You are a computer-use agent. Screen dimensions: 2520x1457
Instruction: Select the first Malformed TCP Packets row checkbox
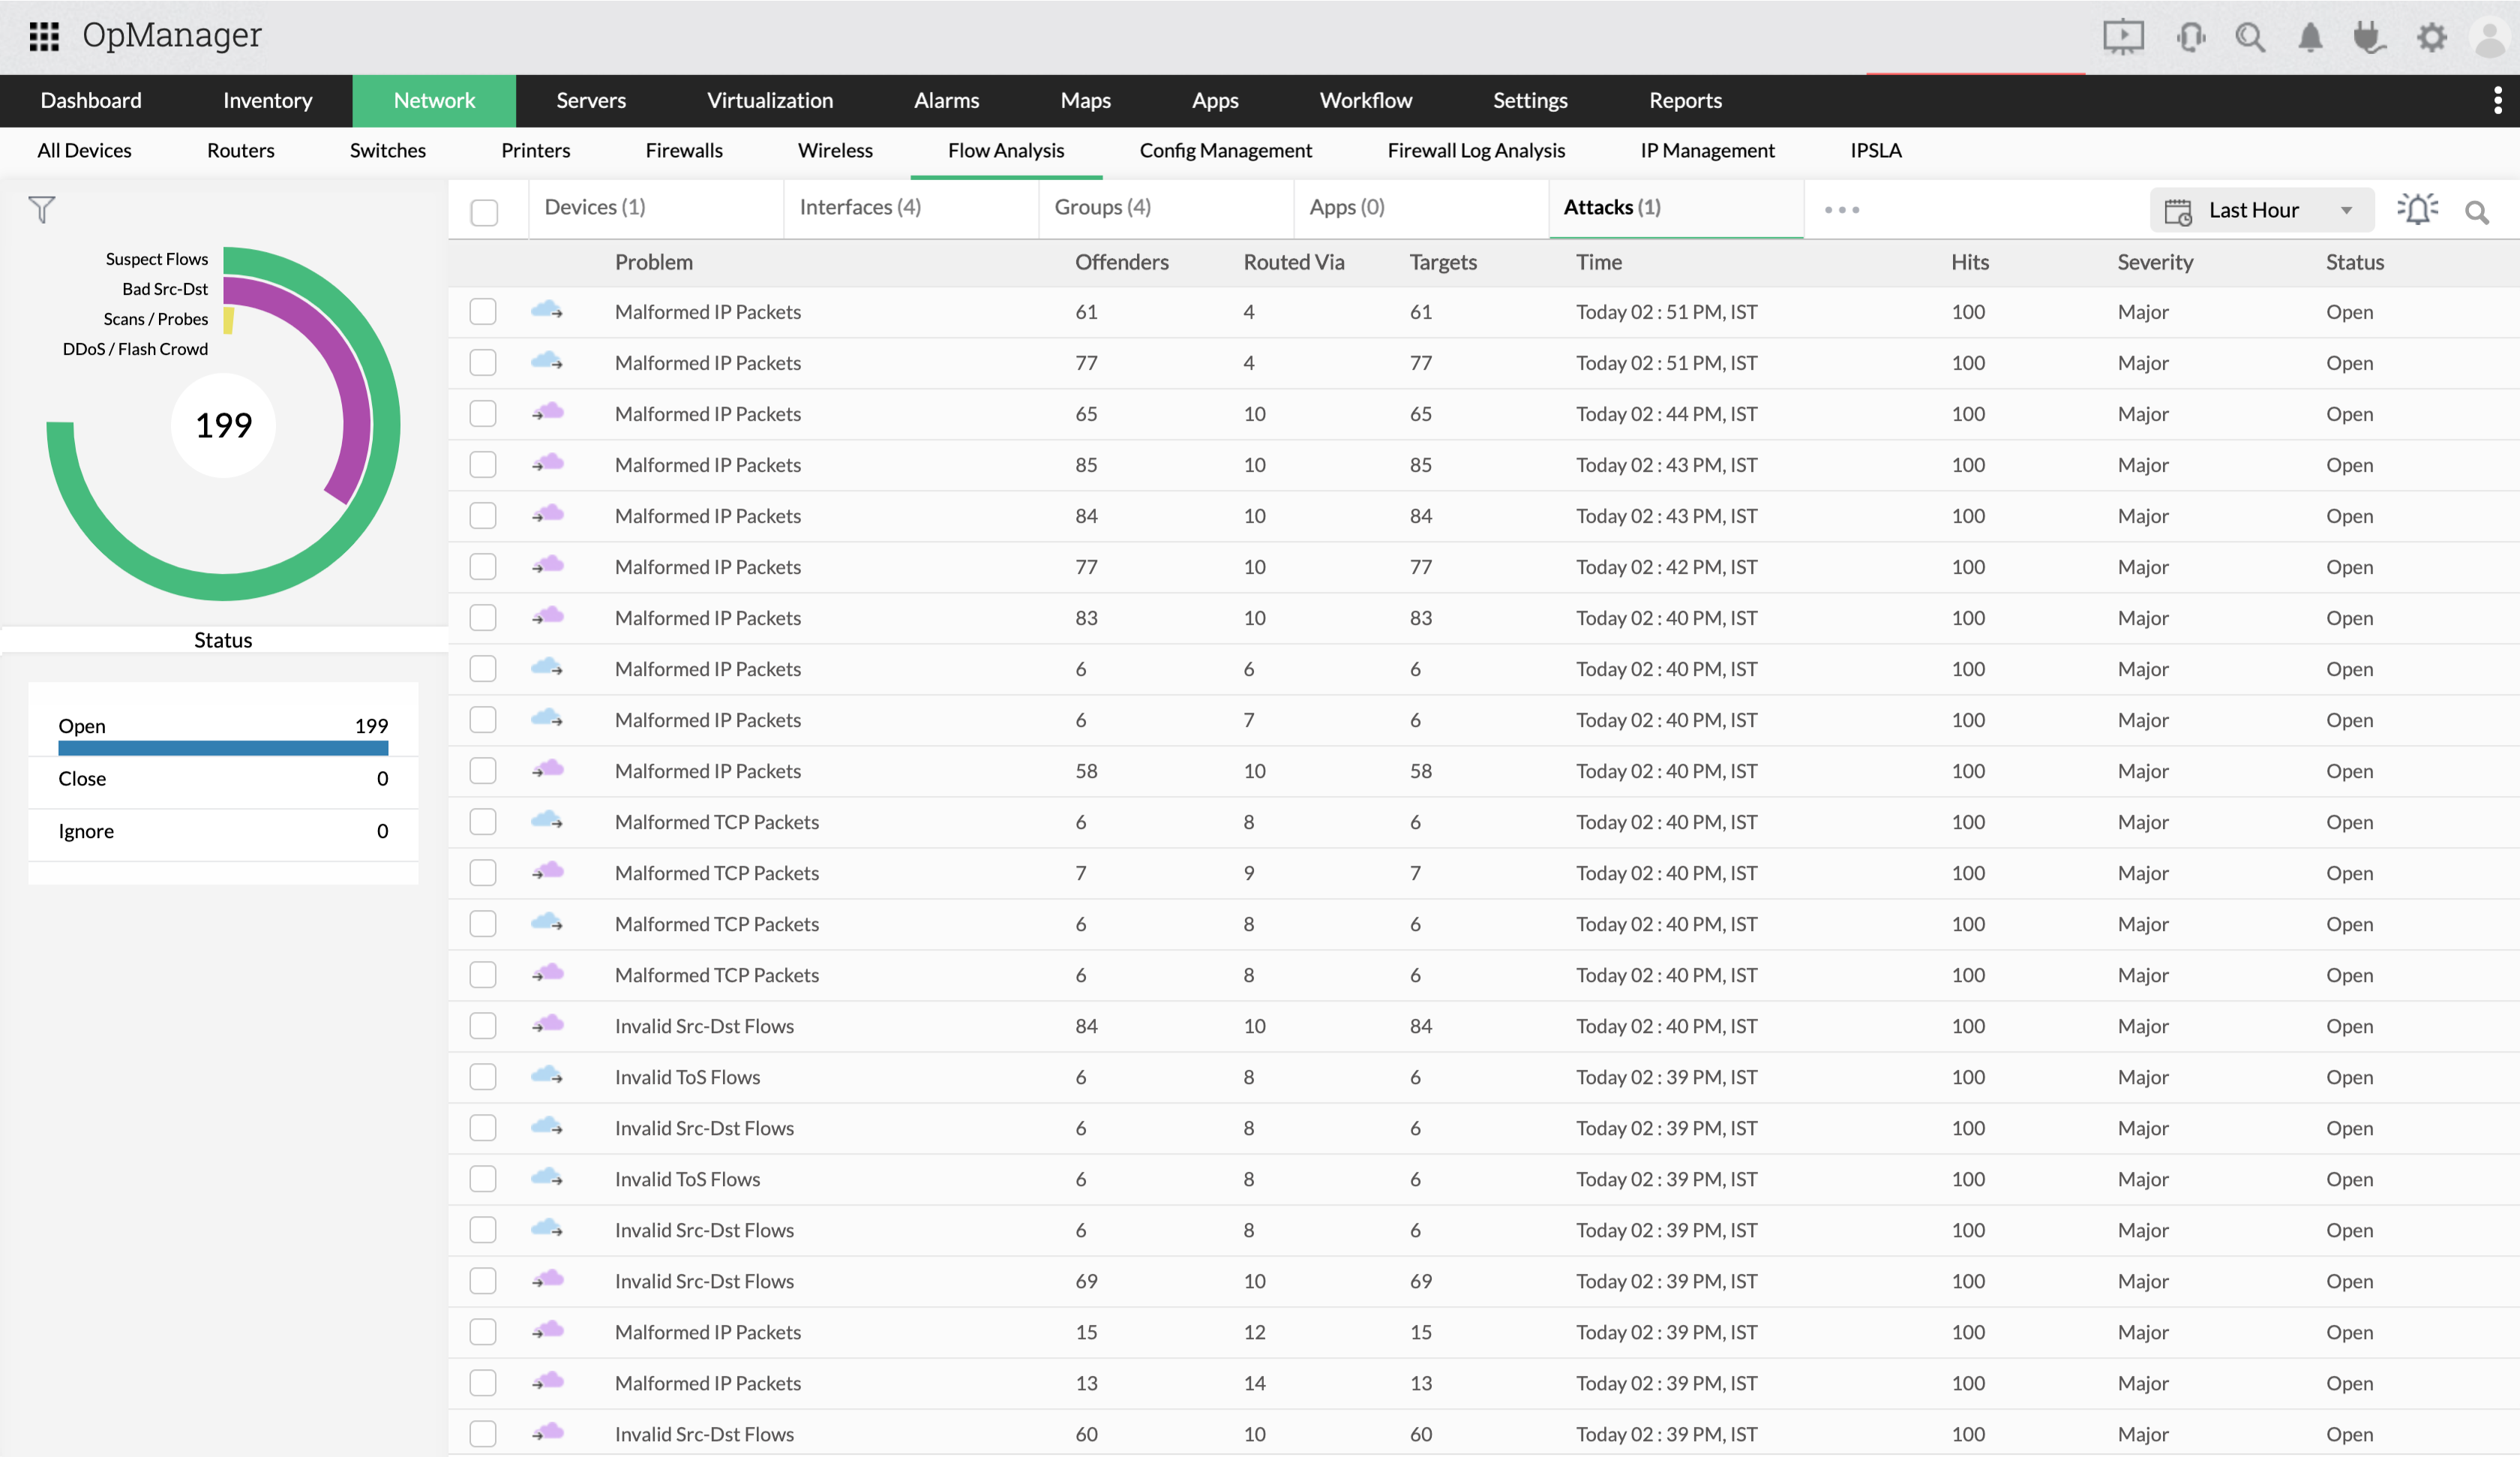pos(483,822)
